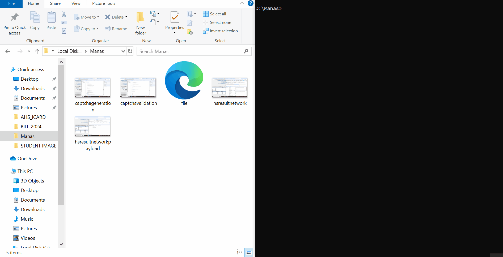This screenshot has width=503, height=257.
Task: Open recent locations dropdown arrow
Action: 29,51
